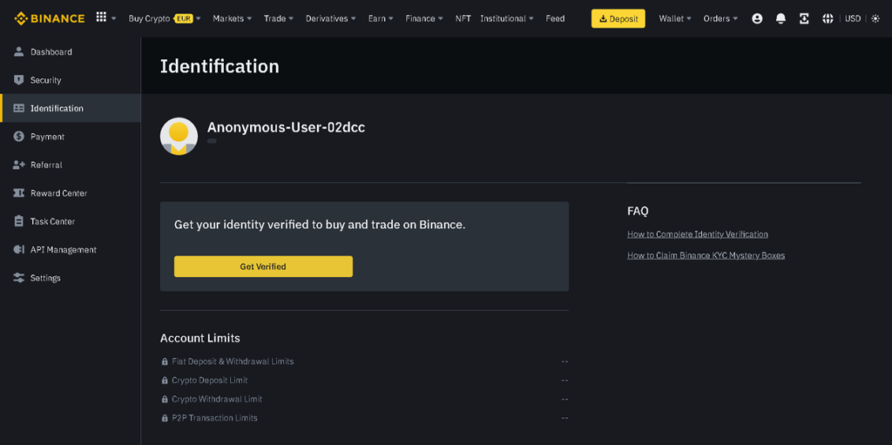Click the Dashboard person icon in sidebar
The width and height of the screenshot is (892, 445).
click(x=19, y=51)
